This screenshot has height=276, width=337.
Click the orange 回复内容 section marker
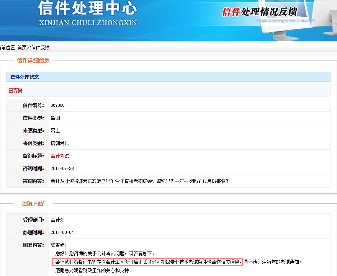point(34,203)
